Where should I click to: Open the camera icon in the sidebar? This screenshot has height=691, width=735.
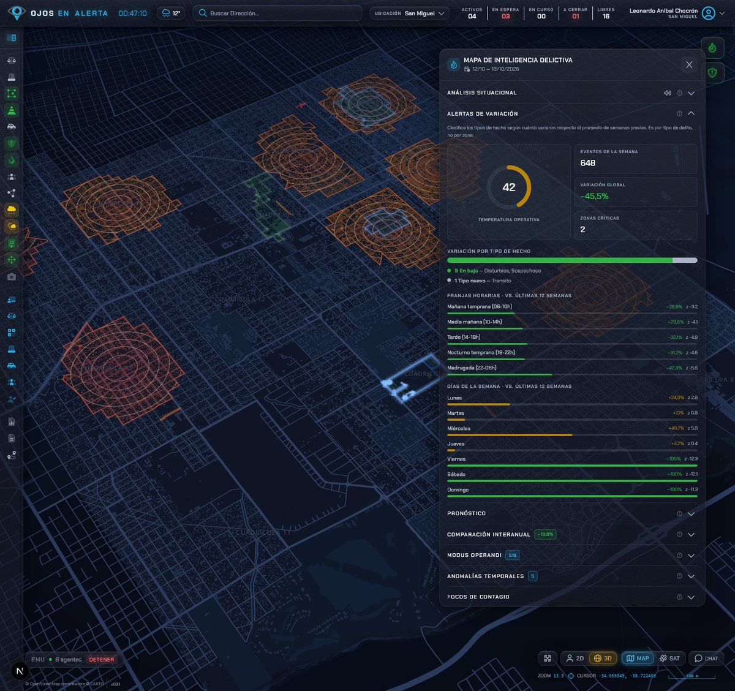[x=12, y=277]
